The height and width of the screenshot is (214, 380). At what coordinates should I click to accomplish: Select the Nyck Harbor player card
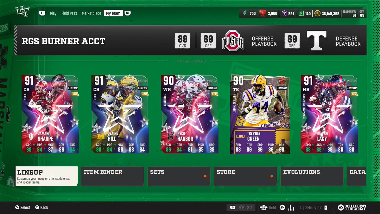click(x=189, y=114)
